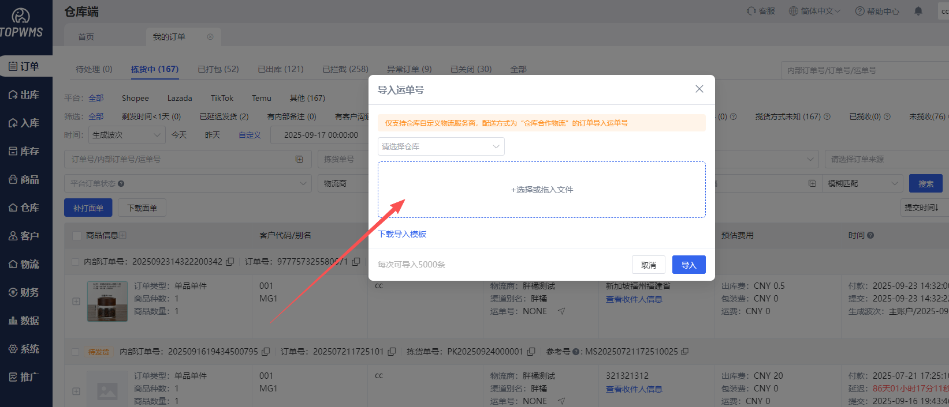
Task: Click 搜索 button
Action: [x=926, y=184]
